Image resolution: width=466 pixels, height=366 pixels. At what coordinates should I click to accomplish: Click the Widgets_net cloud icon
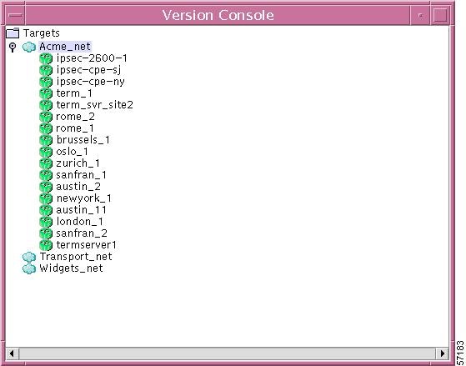pos(29,268)
